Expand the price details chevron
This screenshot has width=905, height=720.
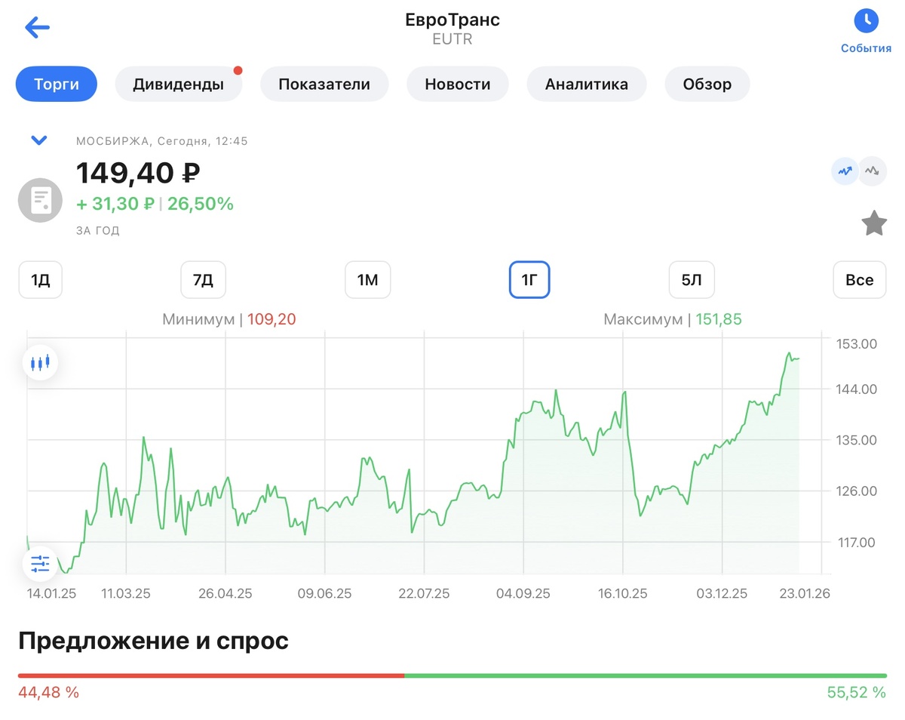[x=38, y=140]
